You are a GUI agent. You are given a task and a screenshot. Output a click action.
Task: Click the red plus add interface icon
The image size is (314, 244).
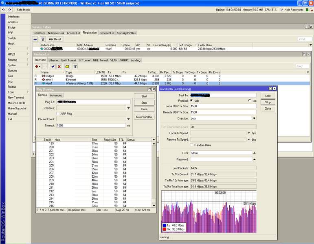click(x=37, y=66)
